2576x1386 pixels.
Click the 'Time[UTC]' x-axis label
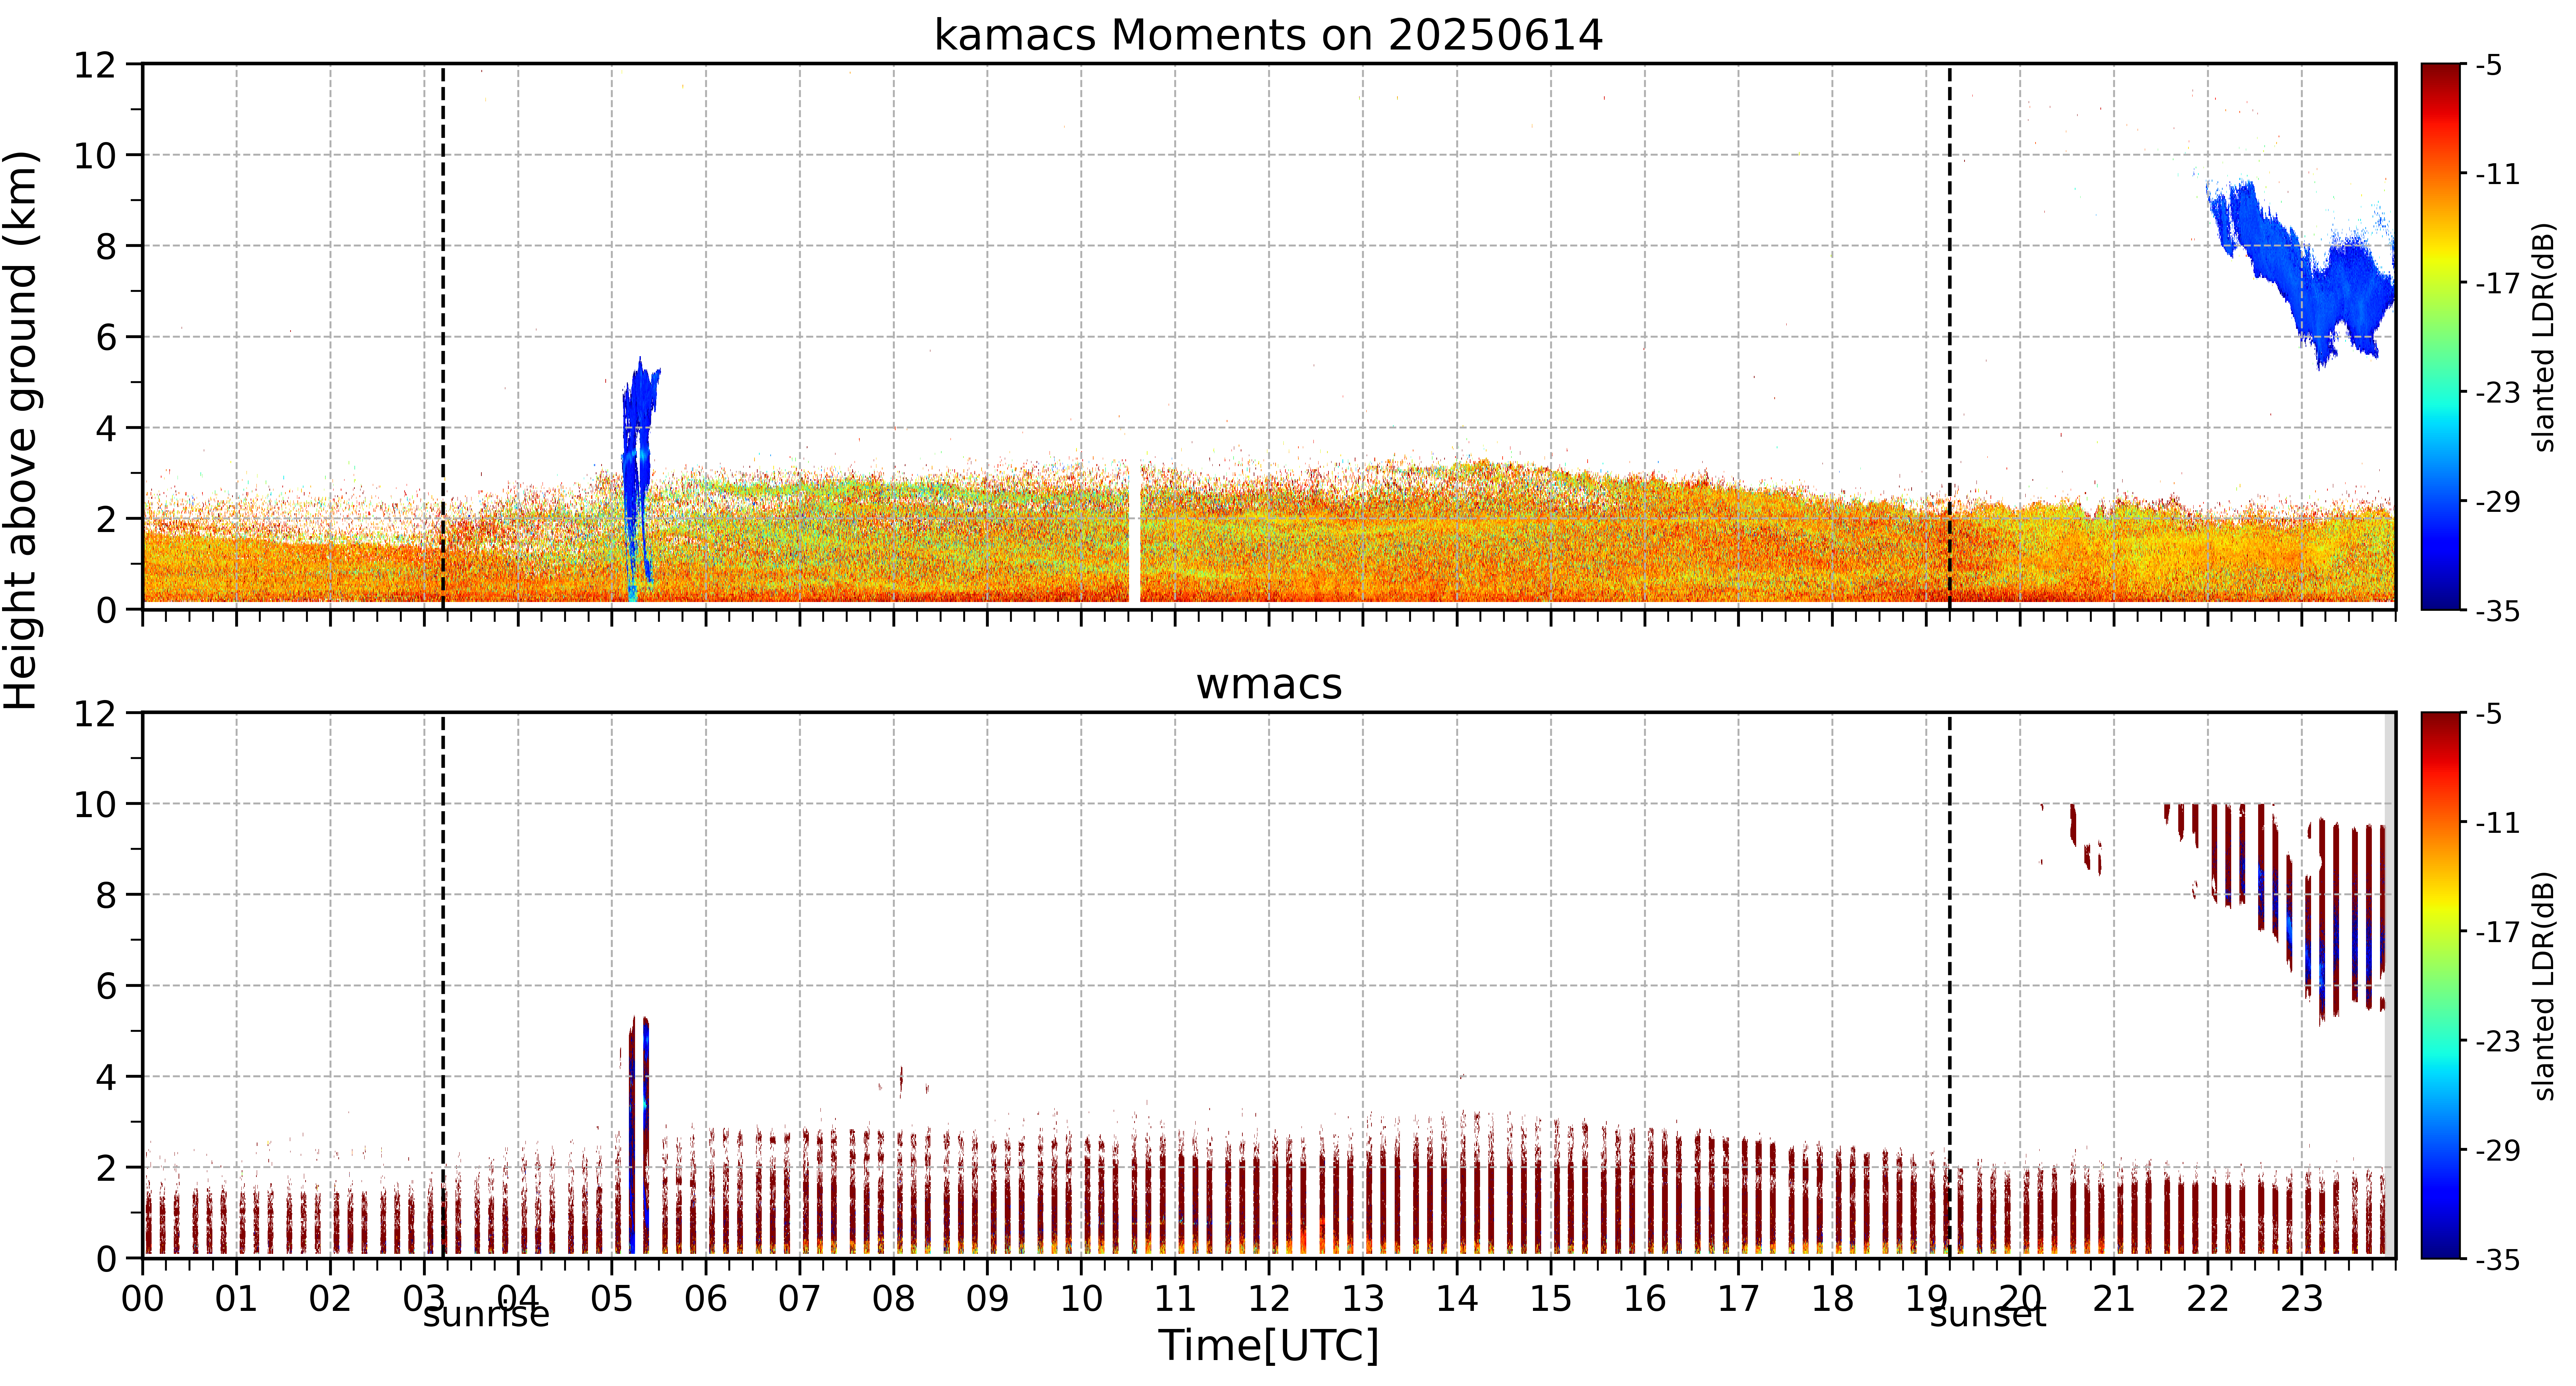(x=1268, y=1346)
